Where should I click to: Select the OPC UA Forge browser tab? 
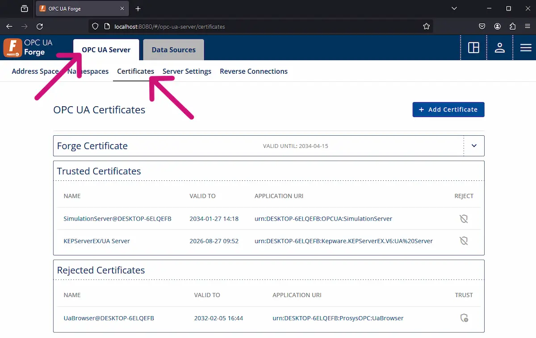(82, 8)
